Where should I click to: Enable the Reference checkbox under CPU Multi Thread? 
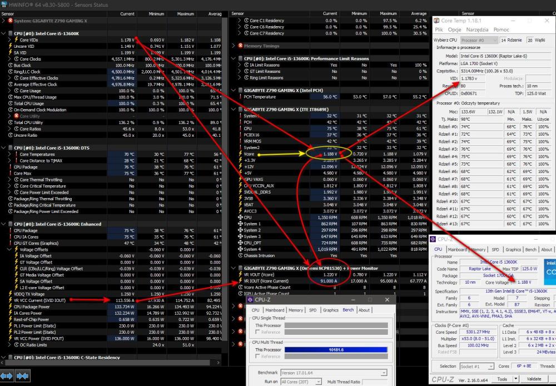(x=257, y=357)
